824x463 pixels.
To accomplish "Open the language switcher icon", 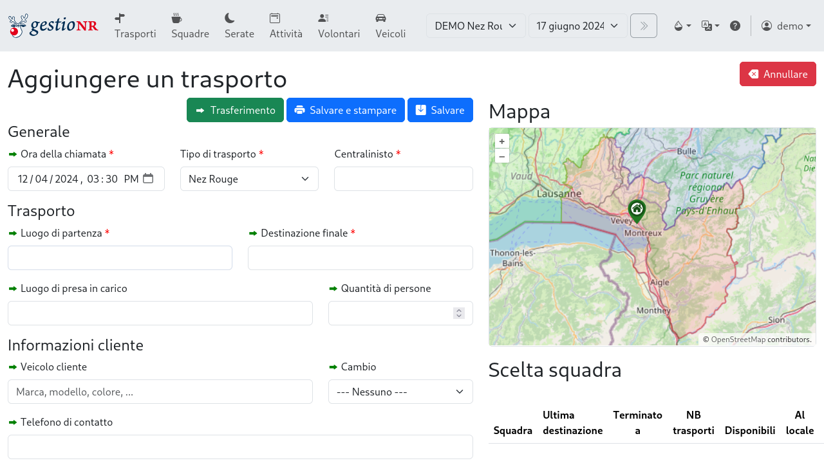I will point(709,26).
